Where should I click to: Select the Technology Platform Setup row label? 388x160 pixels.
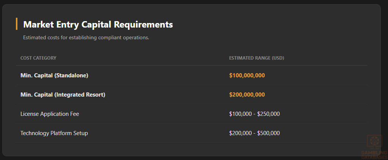point(54,133)
